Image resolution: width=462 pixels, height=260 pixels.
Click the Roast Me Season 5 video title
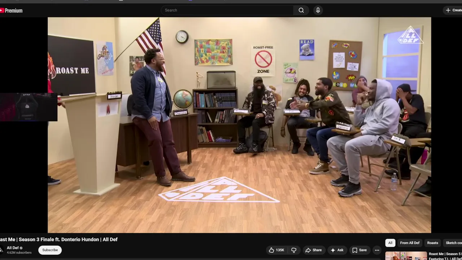[445, 256]
